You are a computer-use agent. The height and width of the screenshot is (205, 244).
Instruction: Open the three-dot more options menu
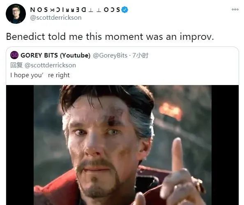pos(235,9)
